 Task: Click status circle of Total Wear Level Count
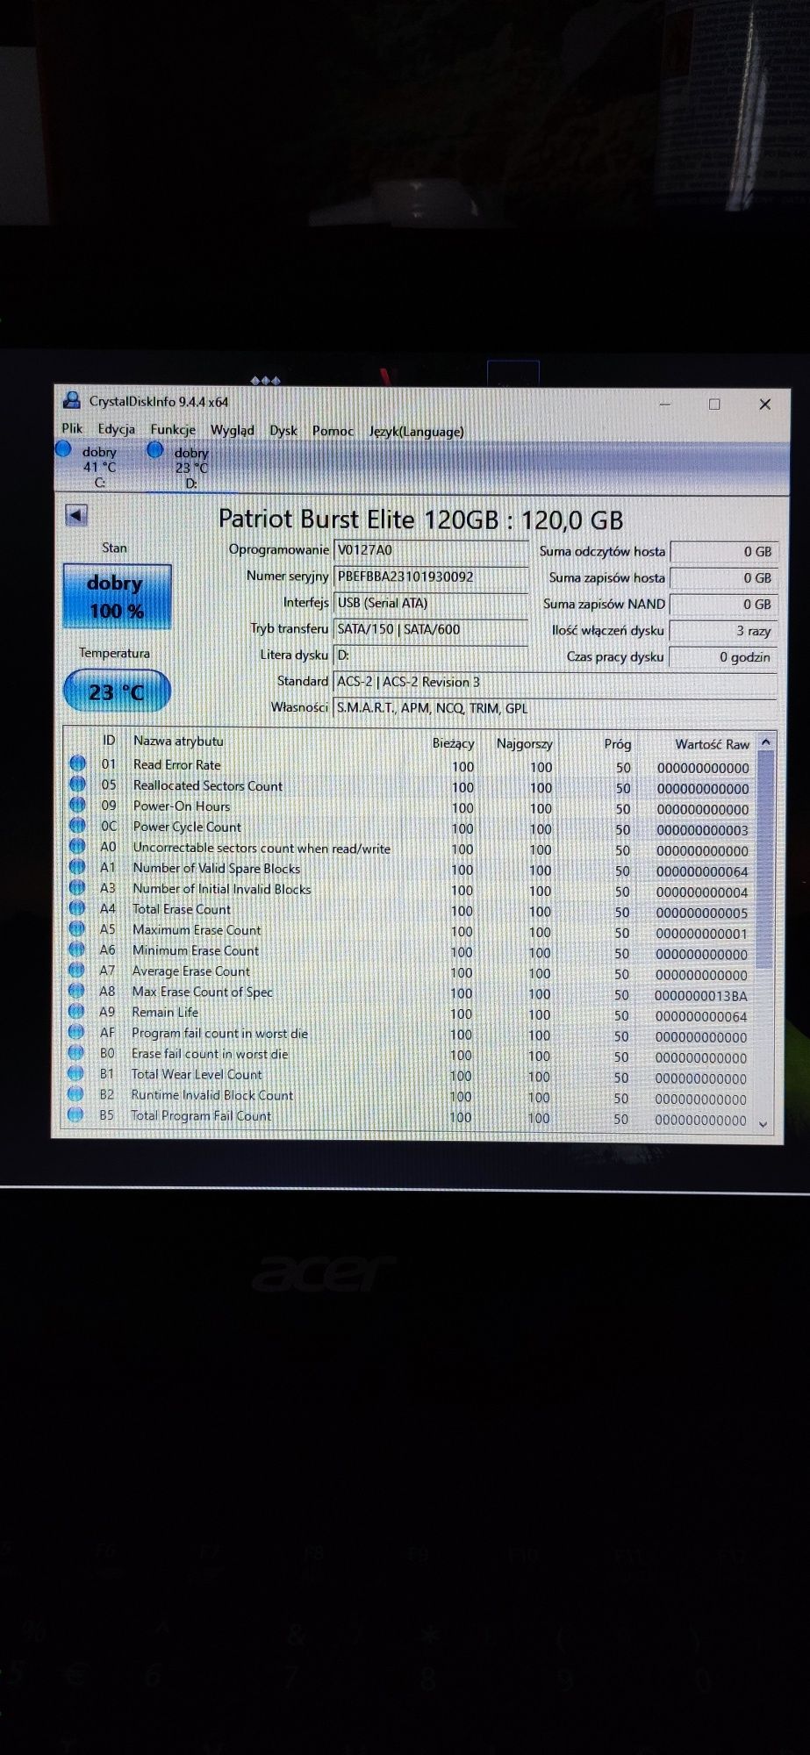pos(76,1073)
